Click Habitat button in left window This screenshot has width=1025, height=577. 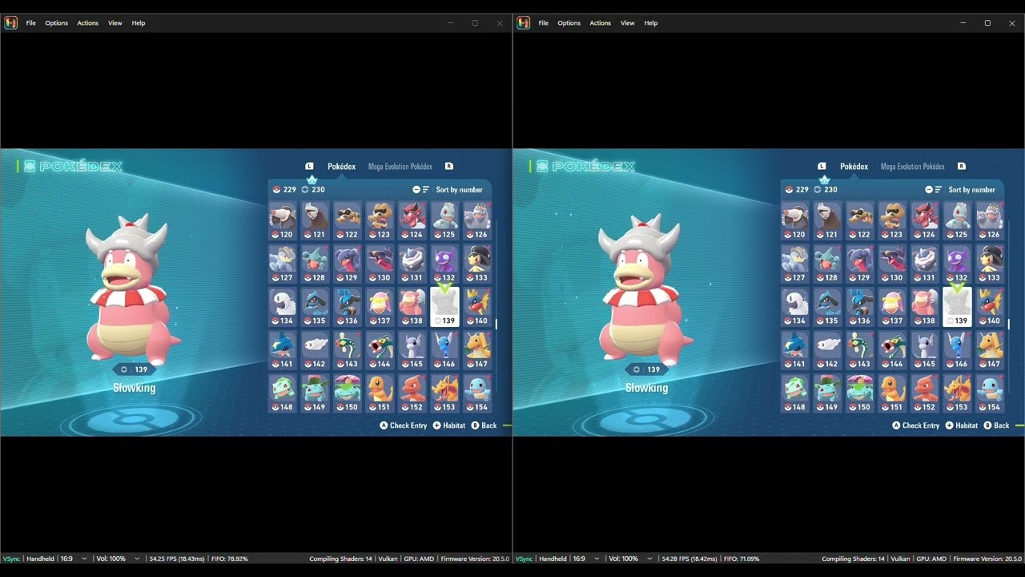pyautogui.click(x=448, y=426)
